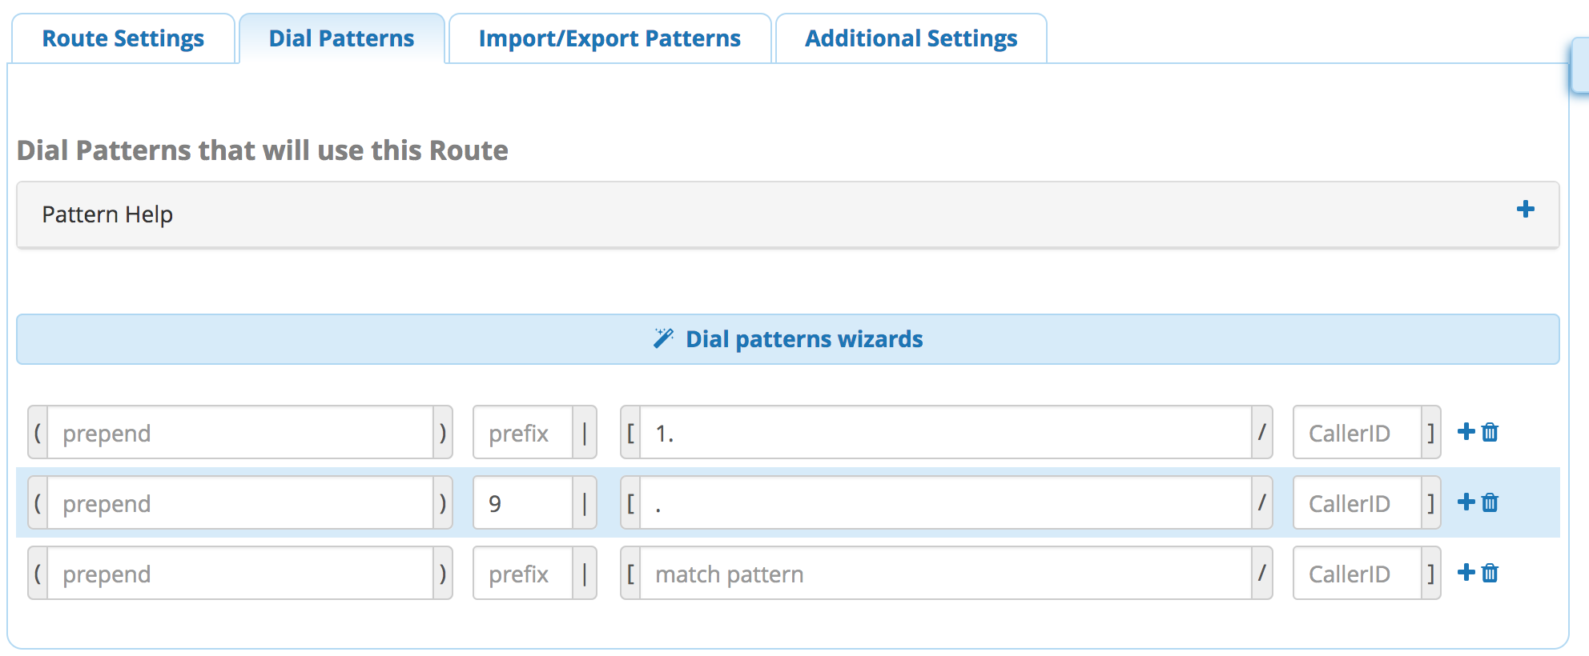The image size is (1589, 656).
Task: Open the Import/Export Patterns tab
Action: pos(609,38)
